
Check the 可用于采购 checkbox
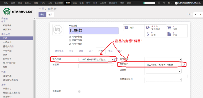[x=70, y=40]
